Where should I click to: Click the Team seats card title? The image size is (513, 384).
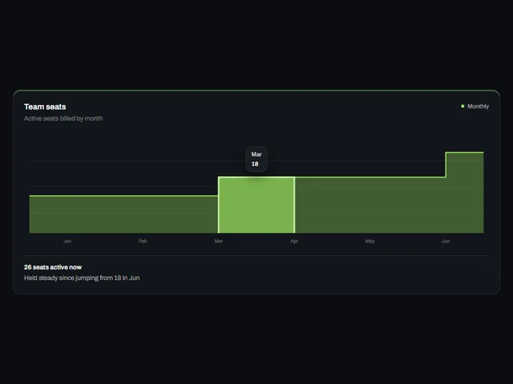45,106
